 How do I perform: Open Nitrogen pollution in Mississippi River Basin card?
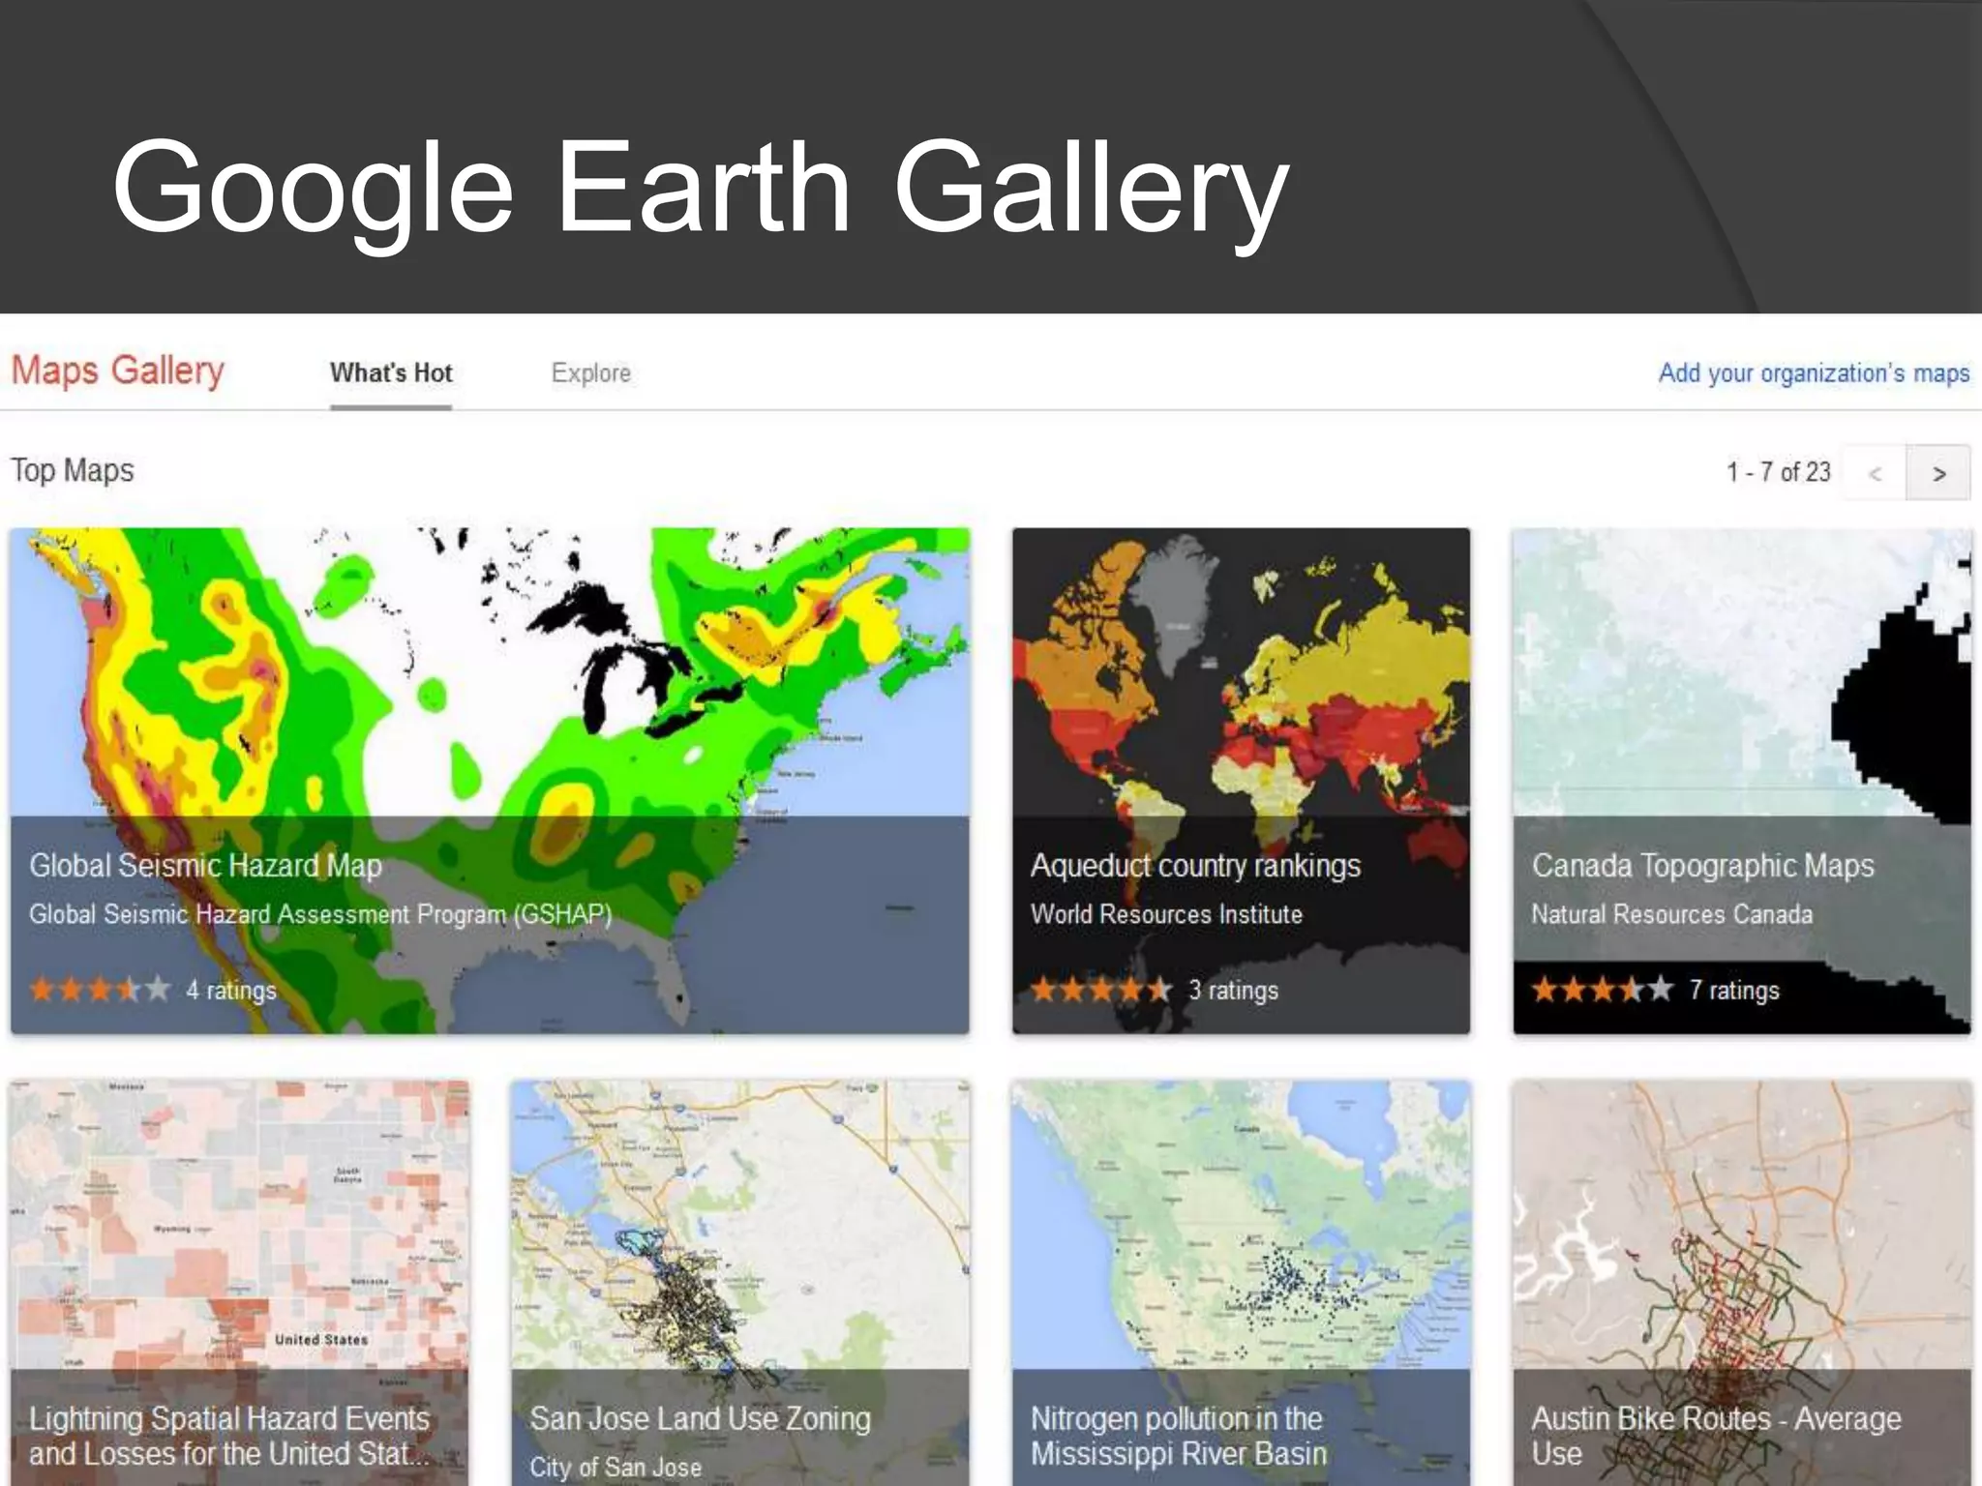(1241, 1283)
